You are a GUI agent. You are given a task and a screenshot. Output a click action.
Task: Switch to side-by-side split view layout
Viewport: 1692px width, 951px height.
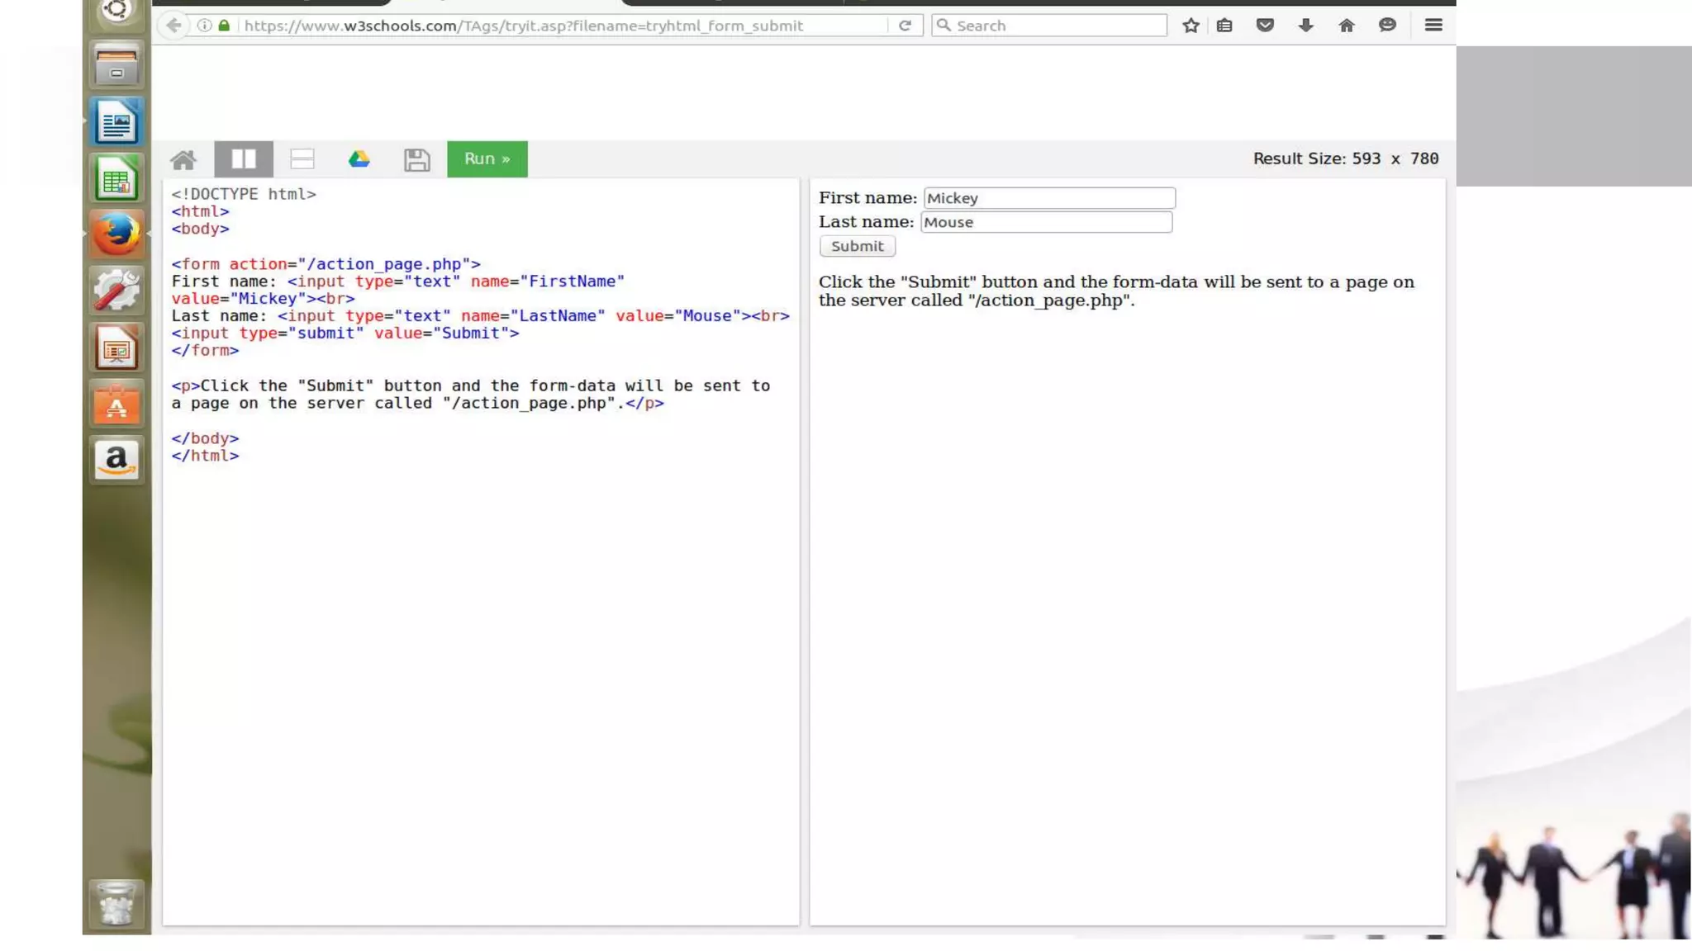click(244, 159)
